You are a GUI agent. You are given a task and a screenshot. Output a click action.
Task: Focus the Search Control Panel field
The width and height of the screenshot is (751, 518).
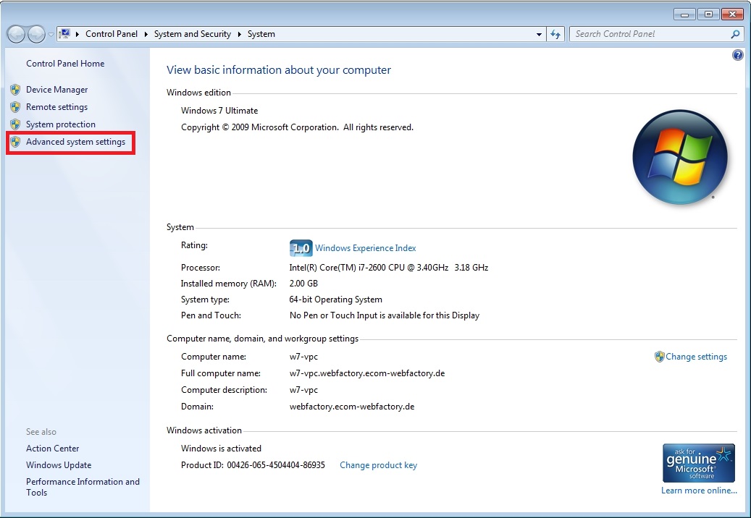[648, 34]
